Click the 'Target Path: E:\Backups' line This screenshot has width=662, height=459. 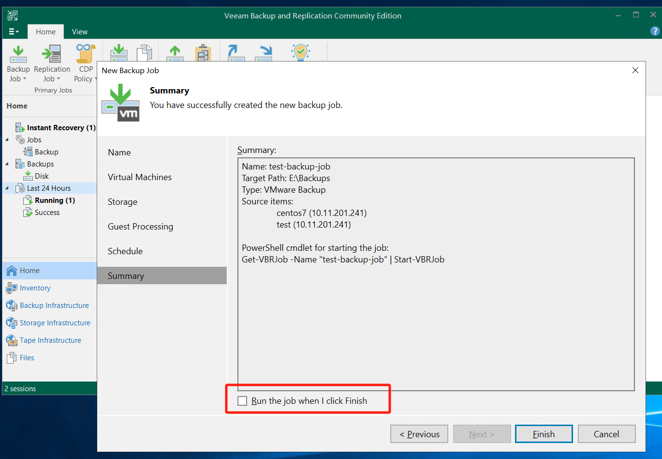click(286, 178)
